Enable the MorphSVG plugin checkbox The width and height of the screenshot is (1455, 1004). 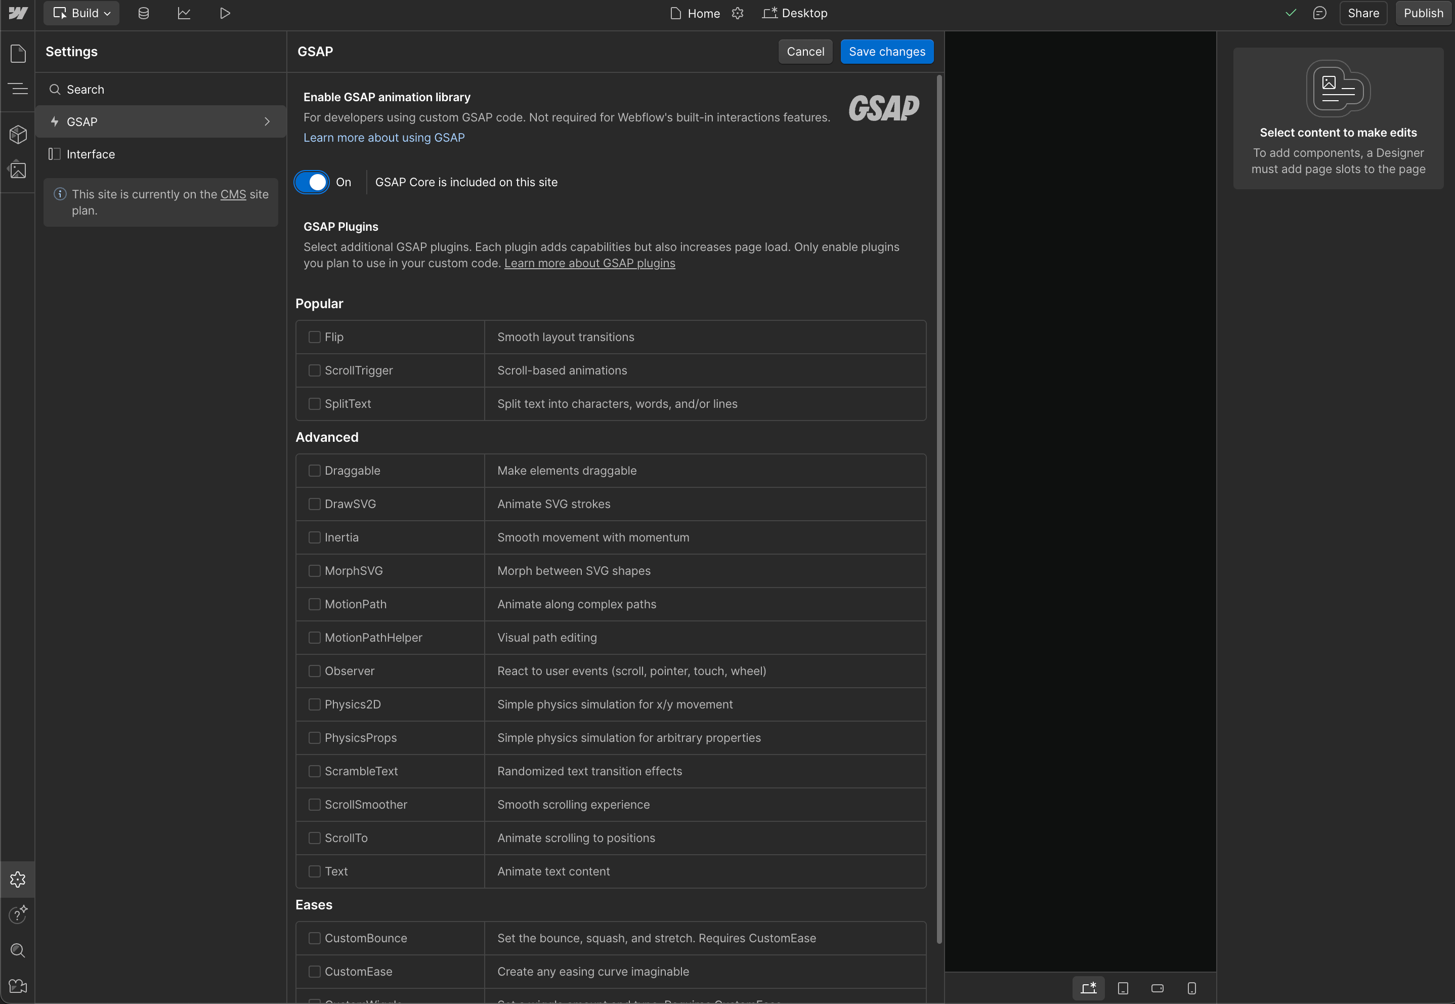point(314,570)
